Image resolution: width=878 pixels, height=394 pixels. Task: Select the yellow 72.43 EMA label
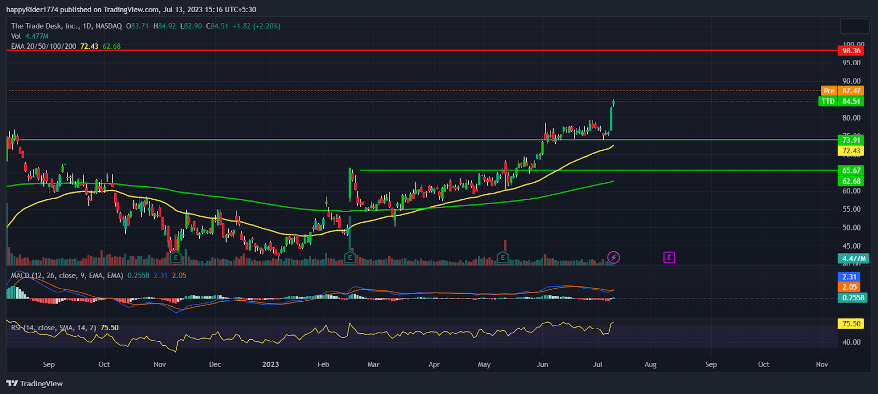(x=851, y=150)
